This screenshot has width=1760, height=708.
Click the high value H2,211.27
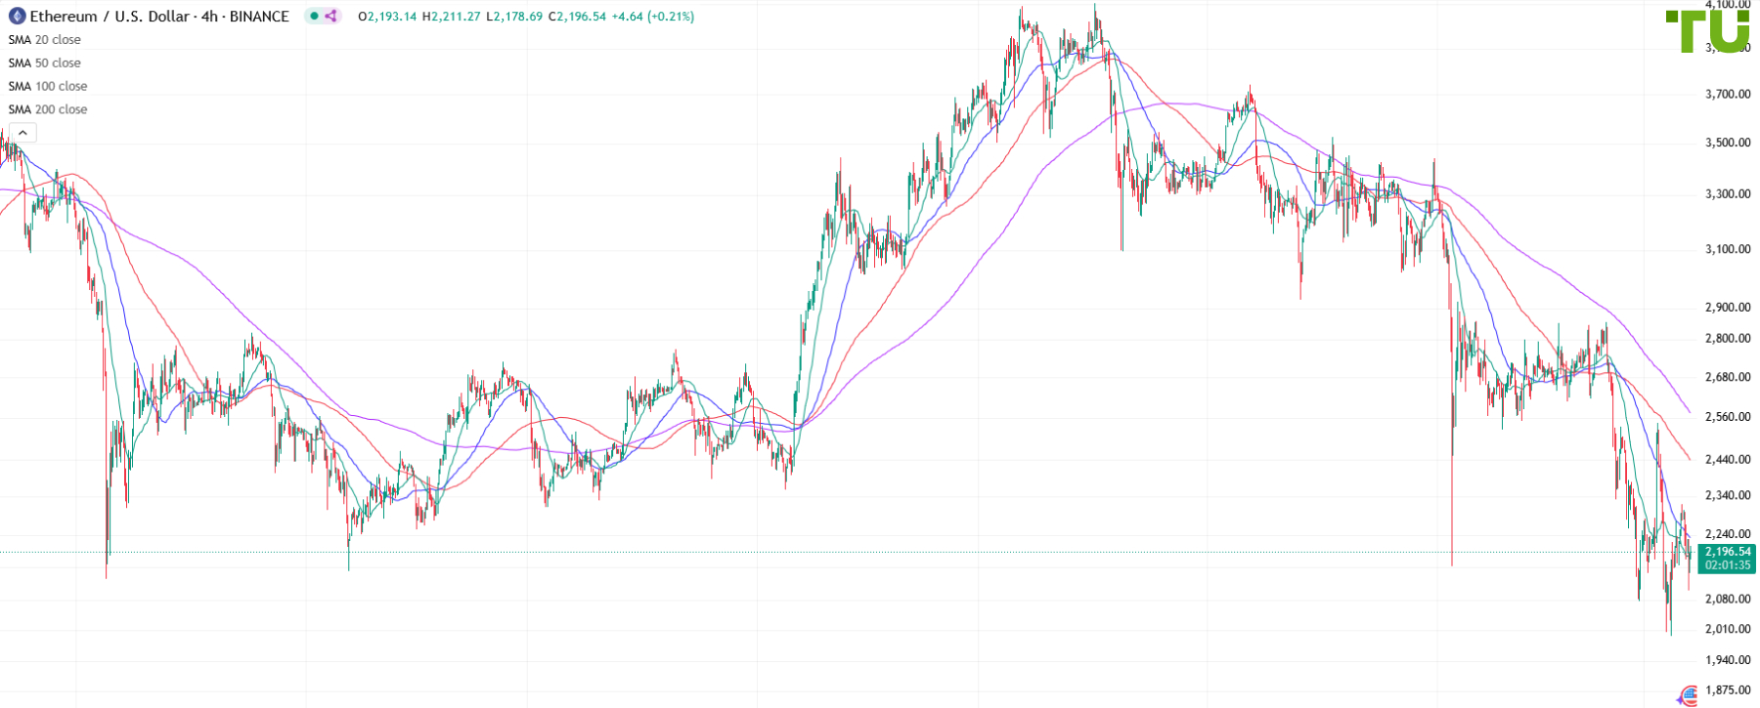pyautogui.click(x=452, y=17)
